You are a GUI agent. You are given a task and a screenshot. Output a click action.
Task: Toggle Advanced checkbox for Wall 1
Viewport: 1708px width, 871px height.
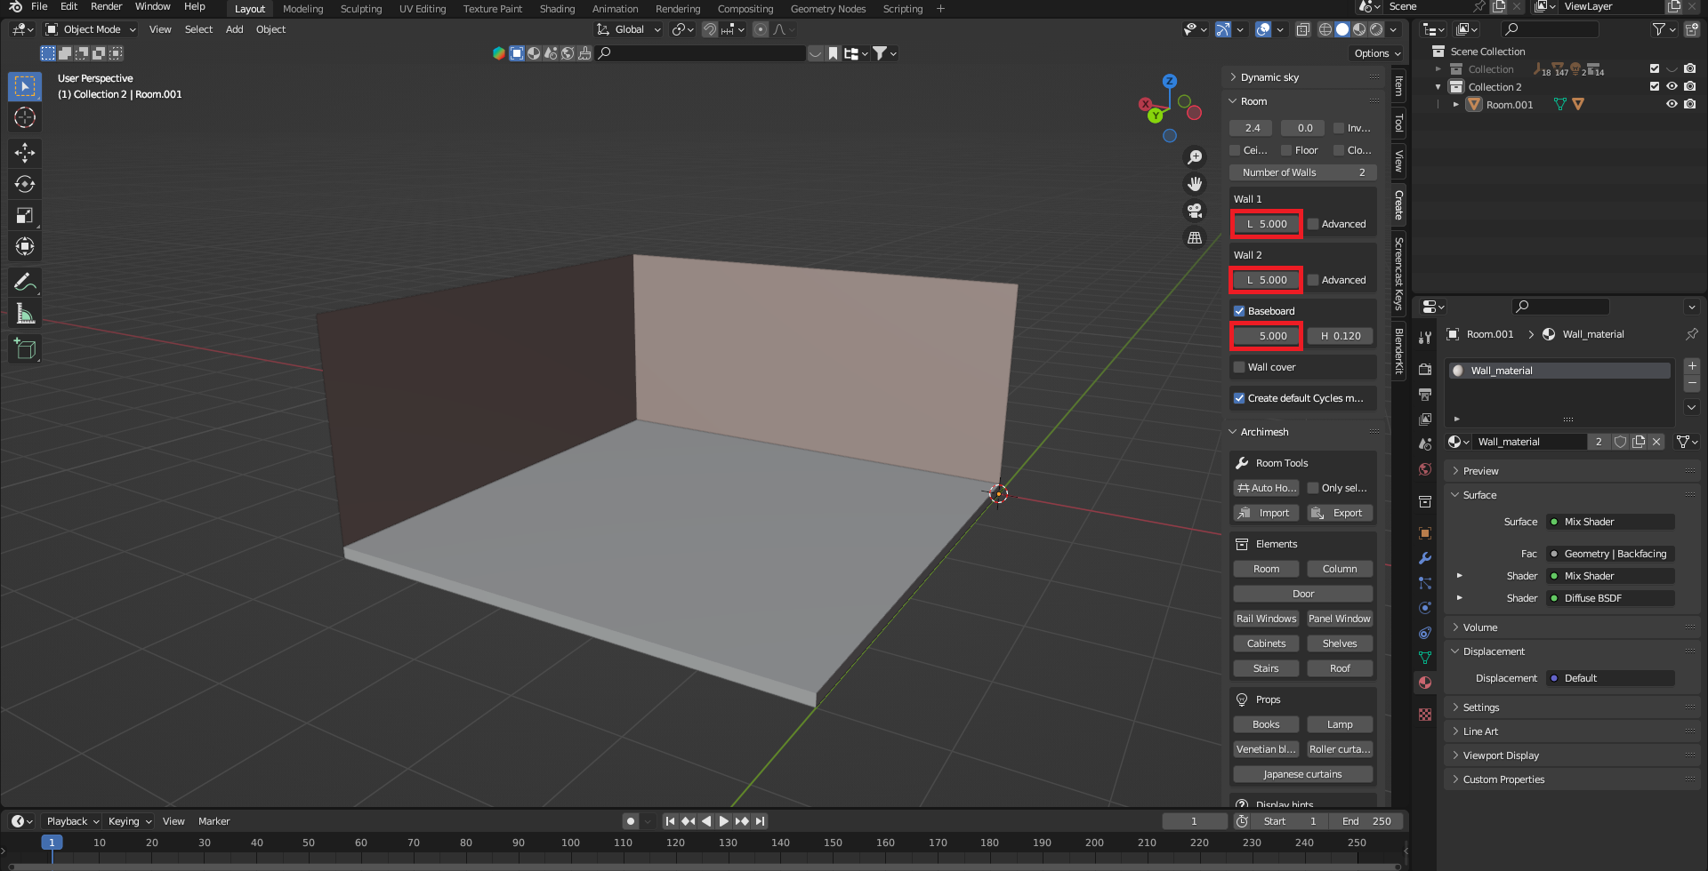pyautogui.click(x=1313, y=224)
